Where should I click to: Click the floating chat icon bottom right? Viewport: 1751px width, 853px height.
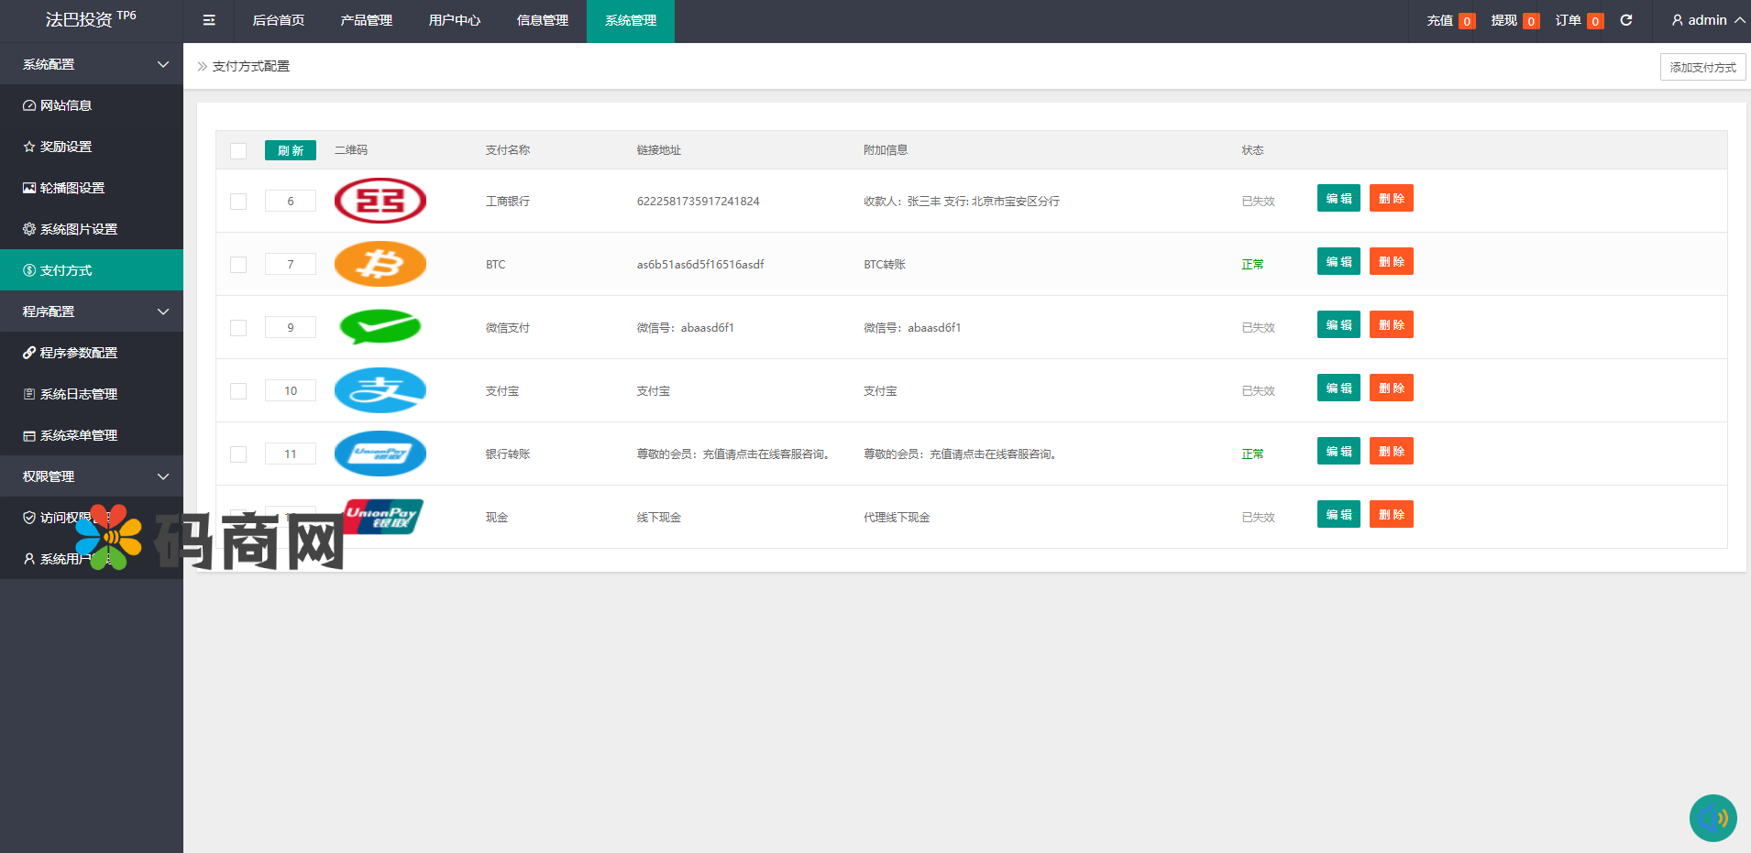(1712, 817)
